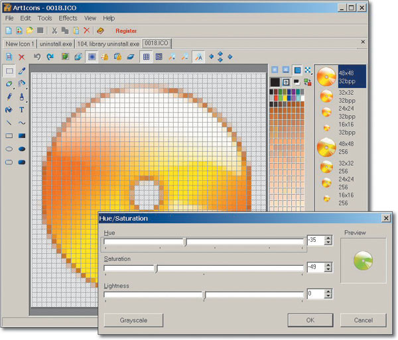Select the 16x16 32bpp image format
Image resolution: width=398 pixels, height=340 pixels.
[340, 129]
